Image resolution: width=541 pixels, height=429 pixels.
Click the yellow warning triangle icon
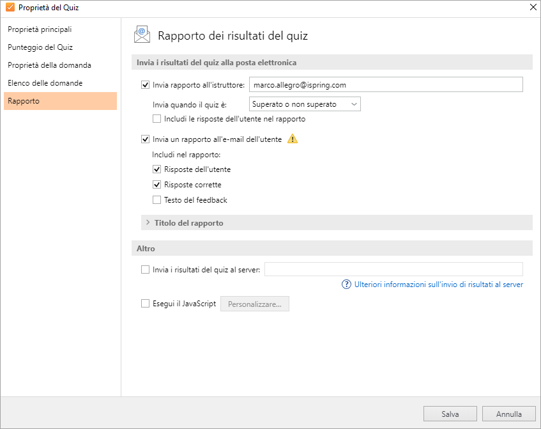[293, 139]
